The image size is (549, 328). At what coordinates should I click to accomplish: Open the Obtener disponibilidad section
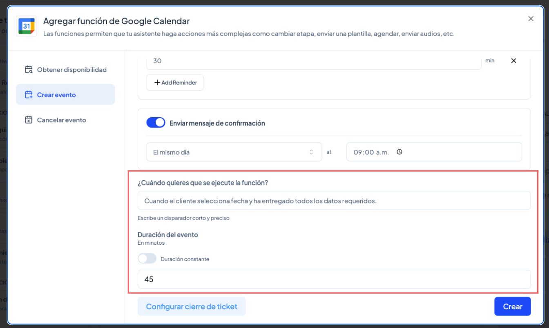(x=71, y=69)
